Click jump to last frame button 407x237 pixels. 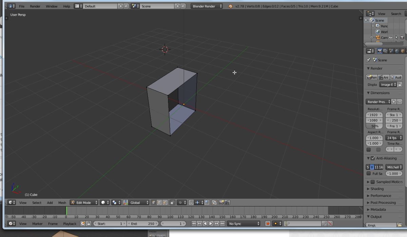[222, 223]
